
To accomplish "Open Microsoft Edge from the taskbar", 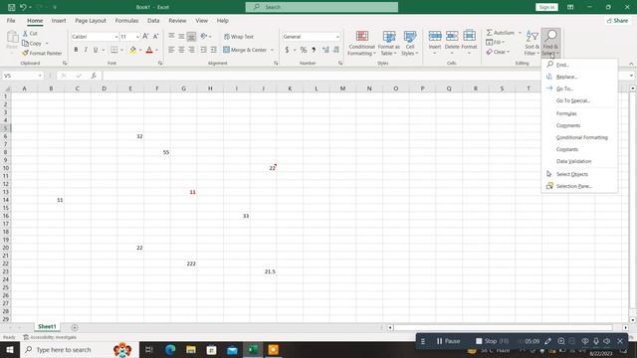I will tap(170, 349).
